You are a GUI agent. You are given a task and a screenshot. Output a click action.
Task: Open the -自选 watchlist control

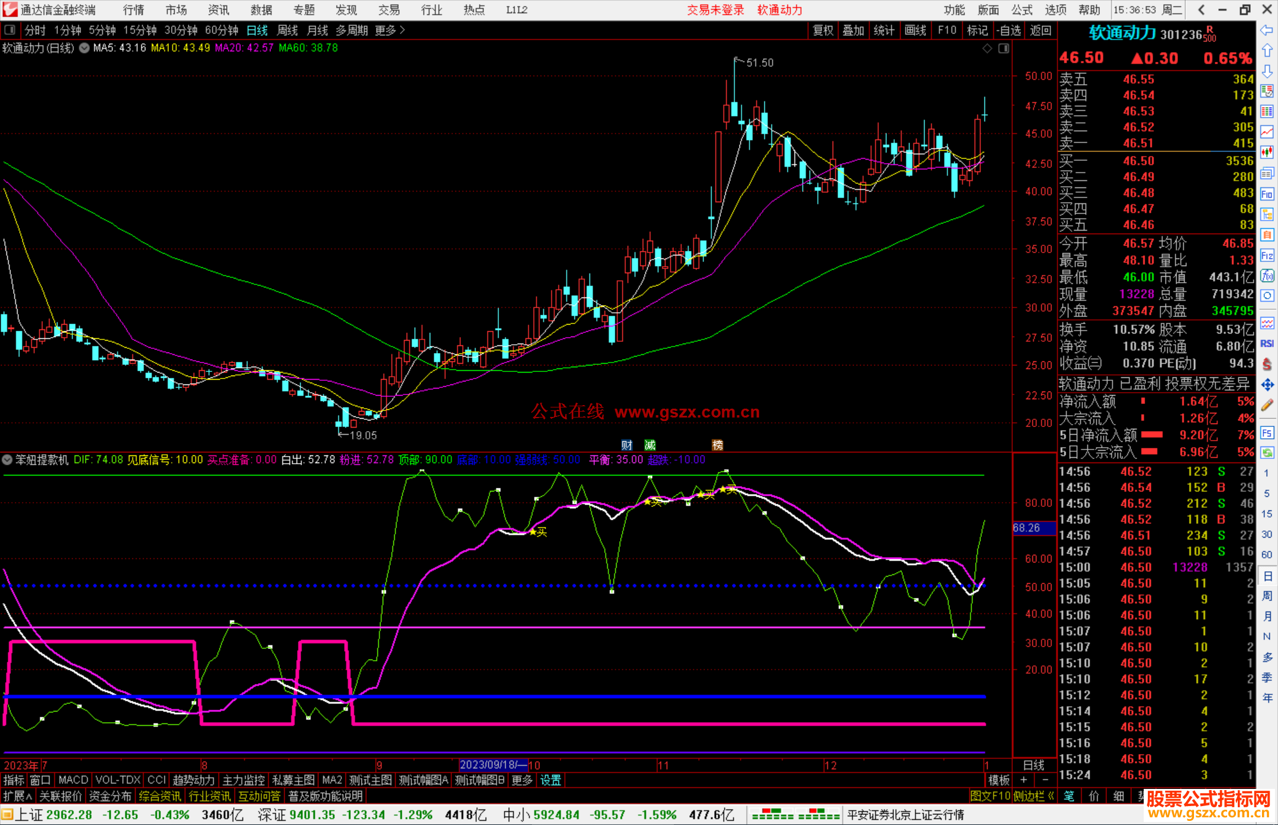coord(1008,30)
